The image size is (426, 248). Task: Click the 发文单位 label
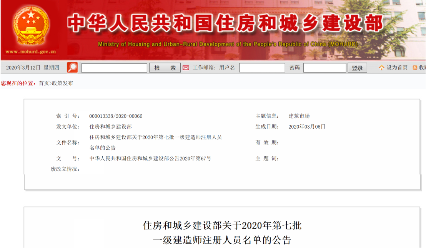(x=68, y=127)
